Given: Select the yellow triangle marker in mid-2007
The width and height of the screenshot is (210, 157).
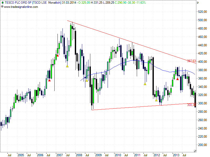Looking at the screenshot, I should tap(67, 66).
